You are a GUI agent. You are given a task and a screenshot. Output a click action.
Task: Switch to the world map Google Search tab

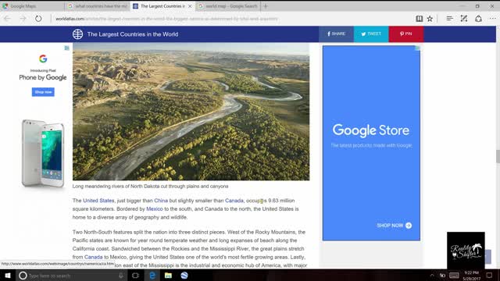click(x=227, y=6)
